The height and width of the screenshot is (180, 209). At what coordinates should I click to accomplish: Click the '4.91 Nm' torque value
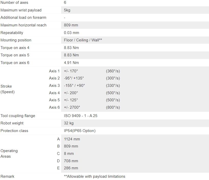pos(71,63)
